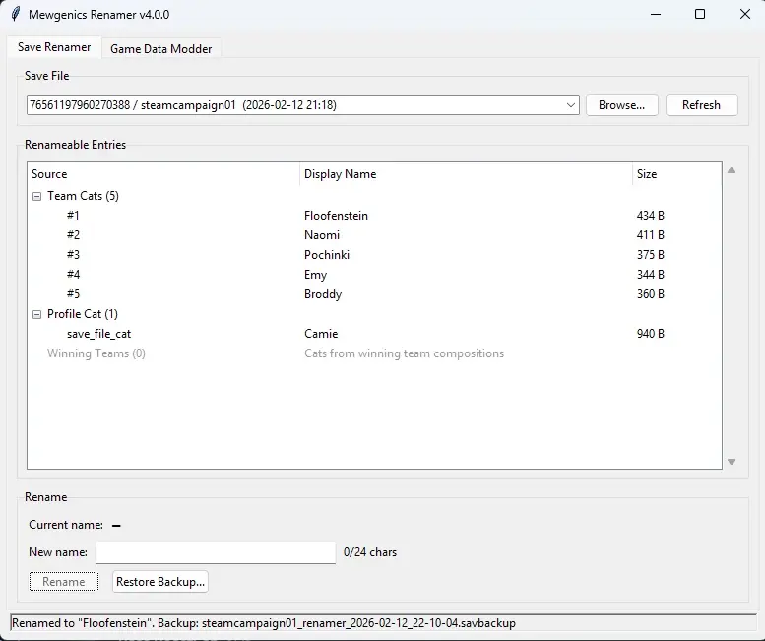Collapse the Profile Cat tree group

[36, 314]
